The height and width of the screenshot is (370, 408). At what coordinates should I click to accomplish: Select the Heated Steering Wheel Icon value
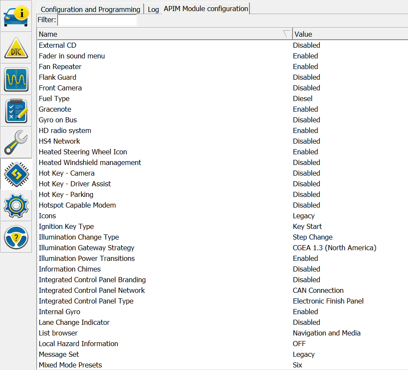[305, 152]
